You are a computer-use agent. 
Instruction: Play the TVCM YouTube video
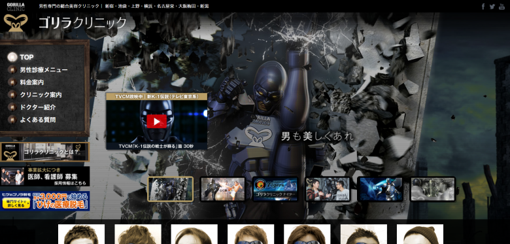pyautogui.click(x=156, y=122)
